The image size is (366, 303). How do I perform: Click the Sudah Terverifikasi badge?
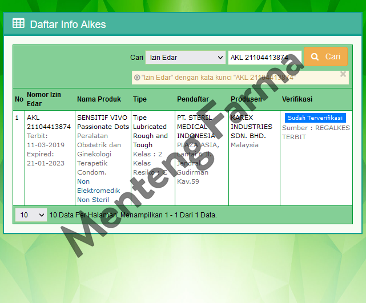point(315,118)
